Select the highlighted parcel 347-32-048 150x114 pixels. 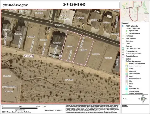pyautogui.click(x=71, y=46)
